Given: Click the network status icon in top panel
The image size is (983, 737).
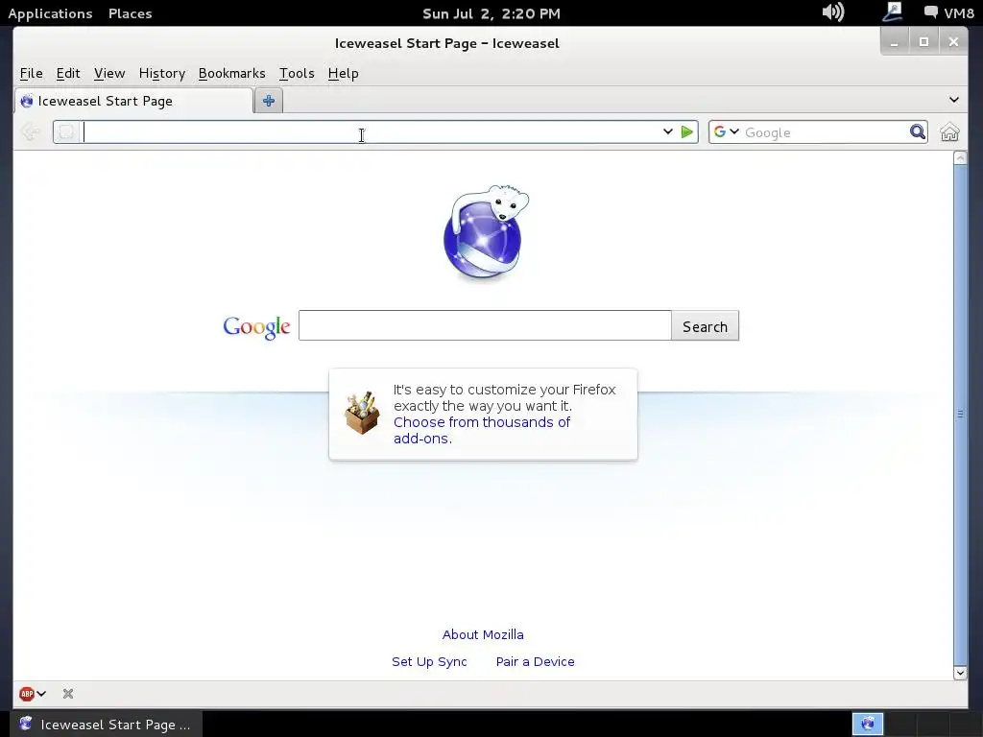Looking at the screenshot, I should coord(892,12).
